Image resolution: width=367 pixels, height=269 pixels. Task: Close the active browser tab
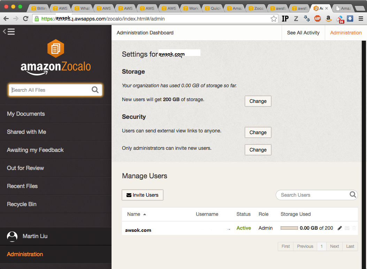[327, 8]
